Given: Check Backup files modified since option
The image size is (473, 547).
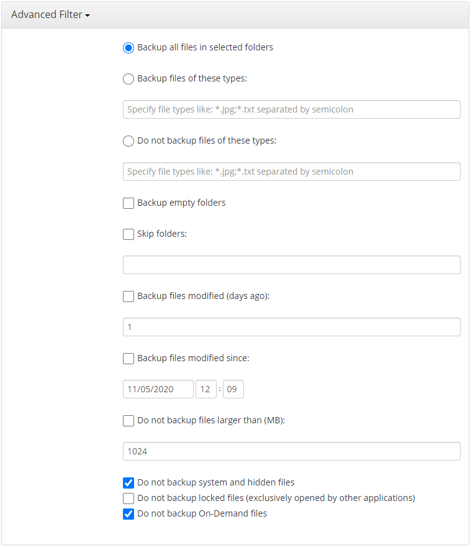Looking at the screenshot, I should pyautogui.click(x=128, y=358).
